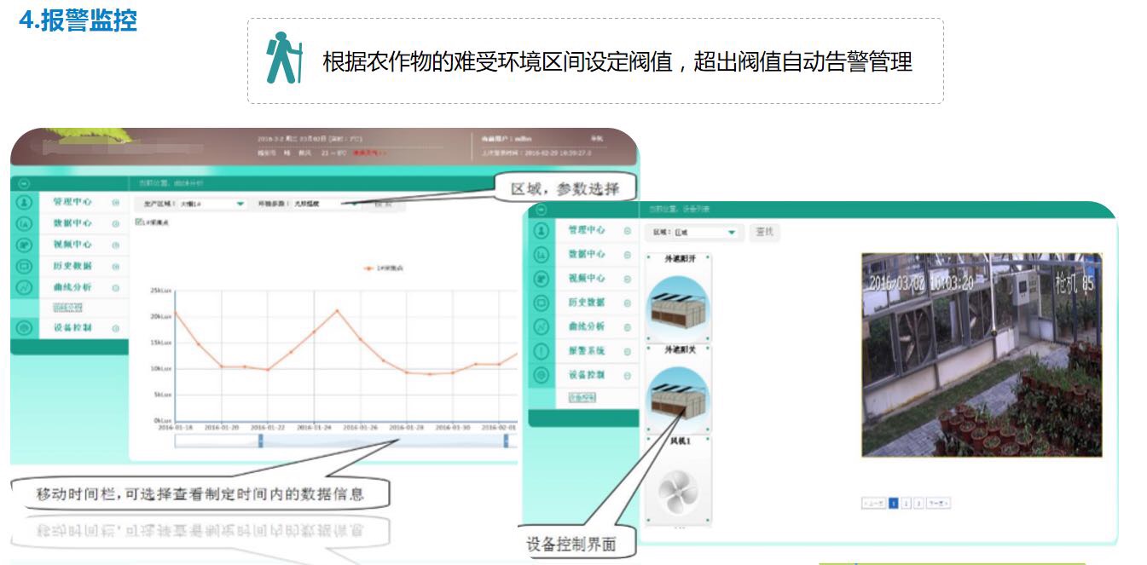Expand 报警系统 arrow in device list window
1147x565 pixels.
[x=628, y=350]
